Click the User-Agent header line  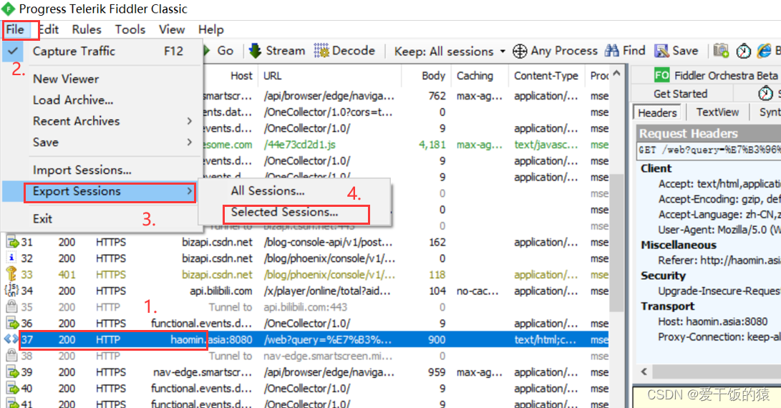point(719,230)
